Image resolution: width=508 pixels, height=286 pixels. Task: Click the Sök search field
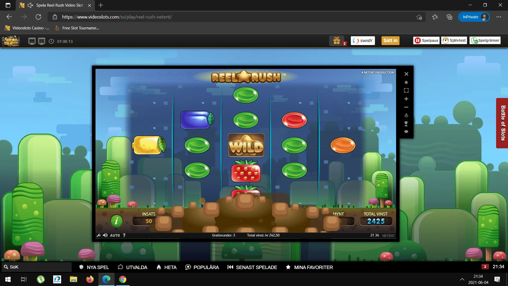(x=37, y=267)
